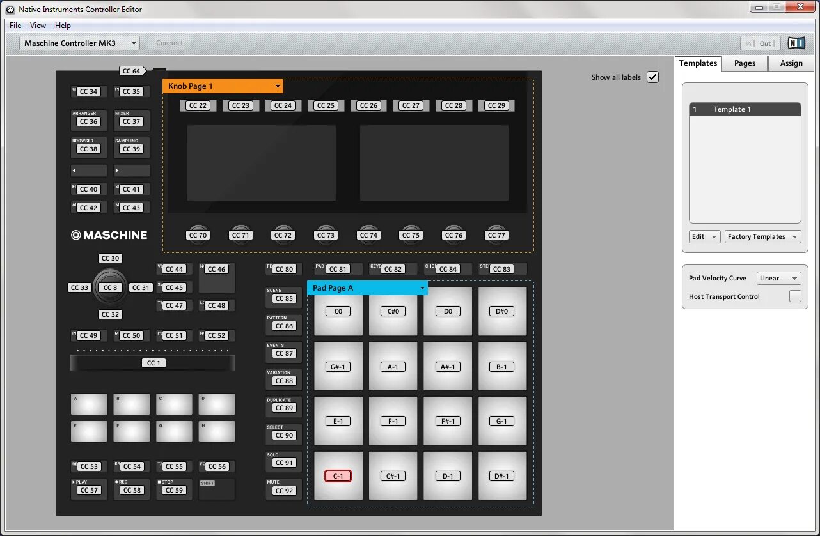Click the left arrow page button
This screenshot has width=820, height=536.
pyautogui.click(x=89, y=171)
